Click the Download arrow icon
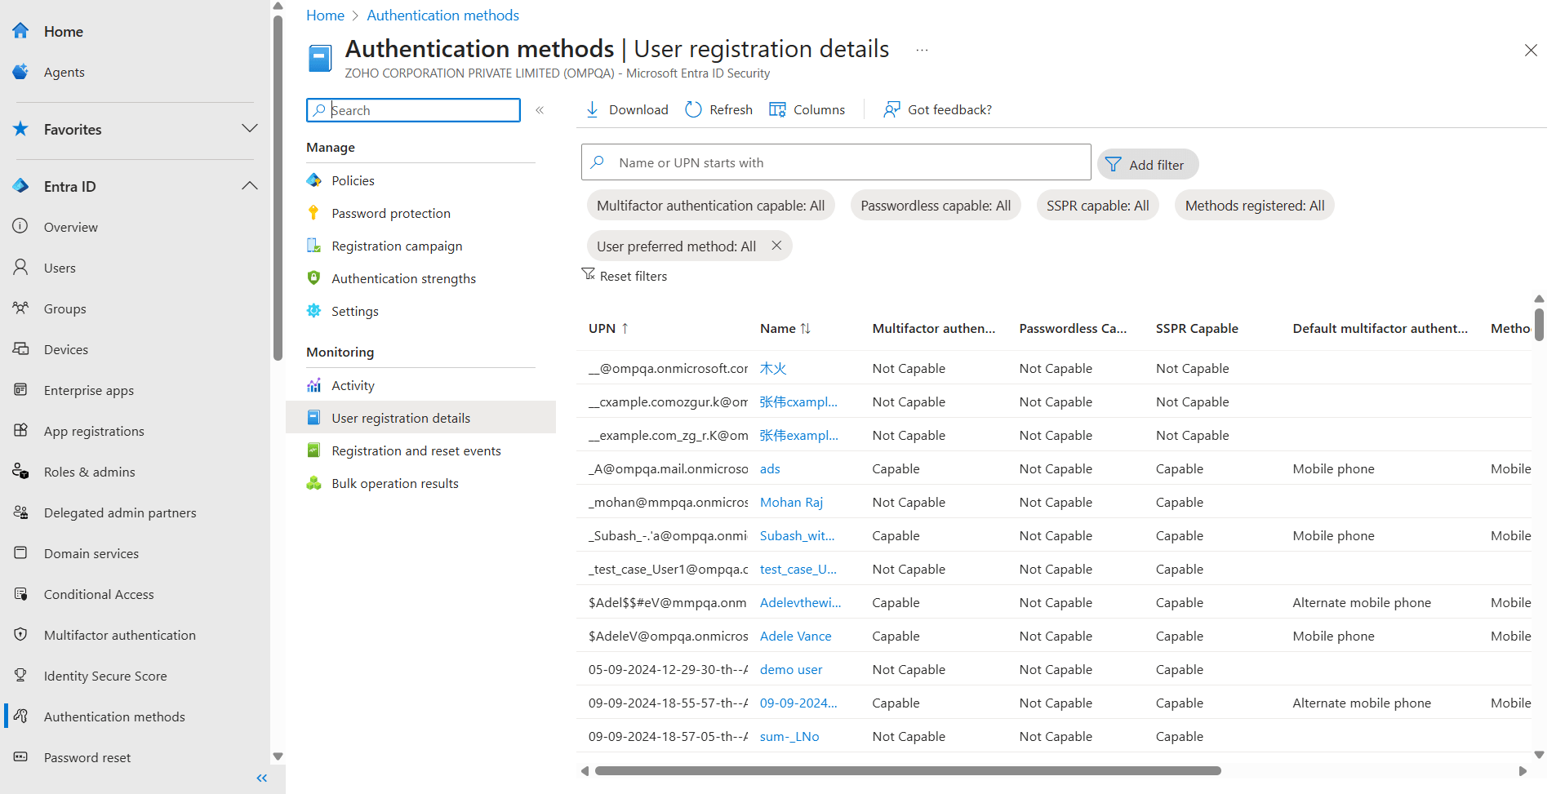The image size is (1565, 794). point(593,109)
